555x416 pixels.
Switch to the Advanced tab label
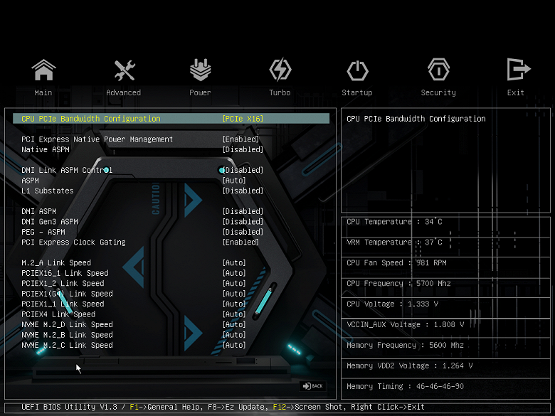tap(124, 92)
